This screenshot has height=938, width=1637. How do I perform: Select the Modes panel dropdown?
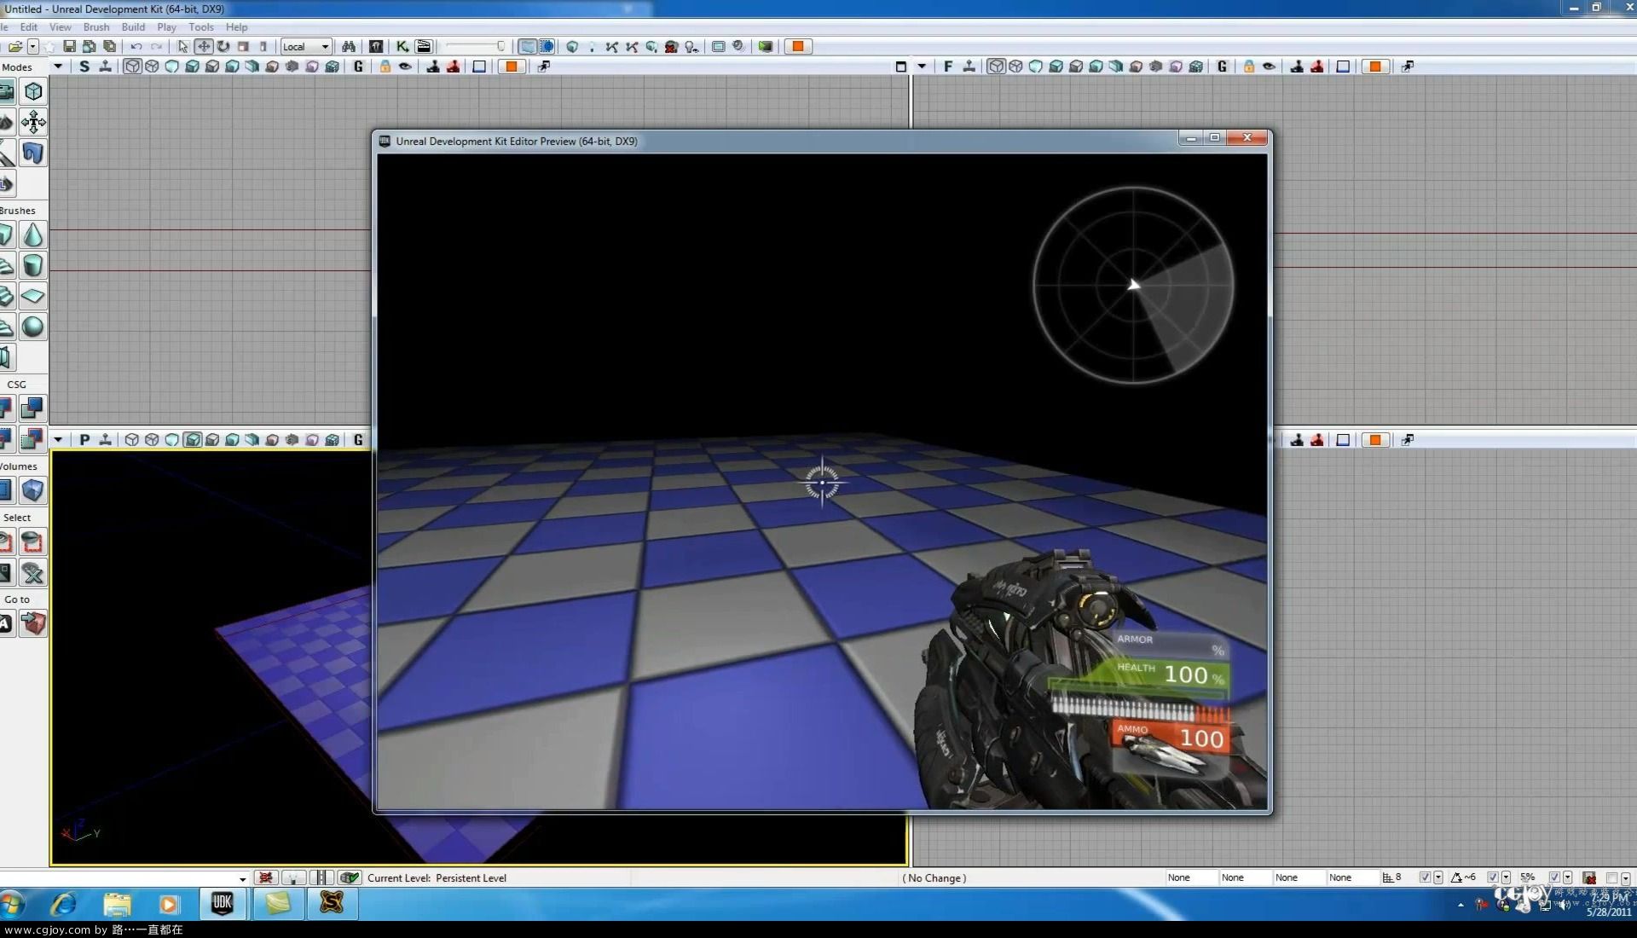59,65
